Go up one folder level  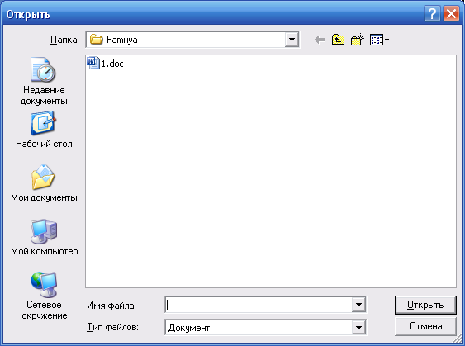[x=338, y=40]
